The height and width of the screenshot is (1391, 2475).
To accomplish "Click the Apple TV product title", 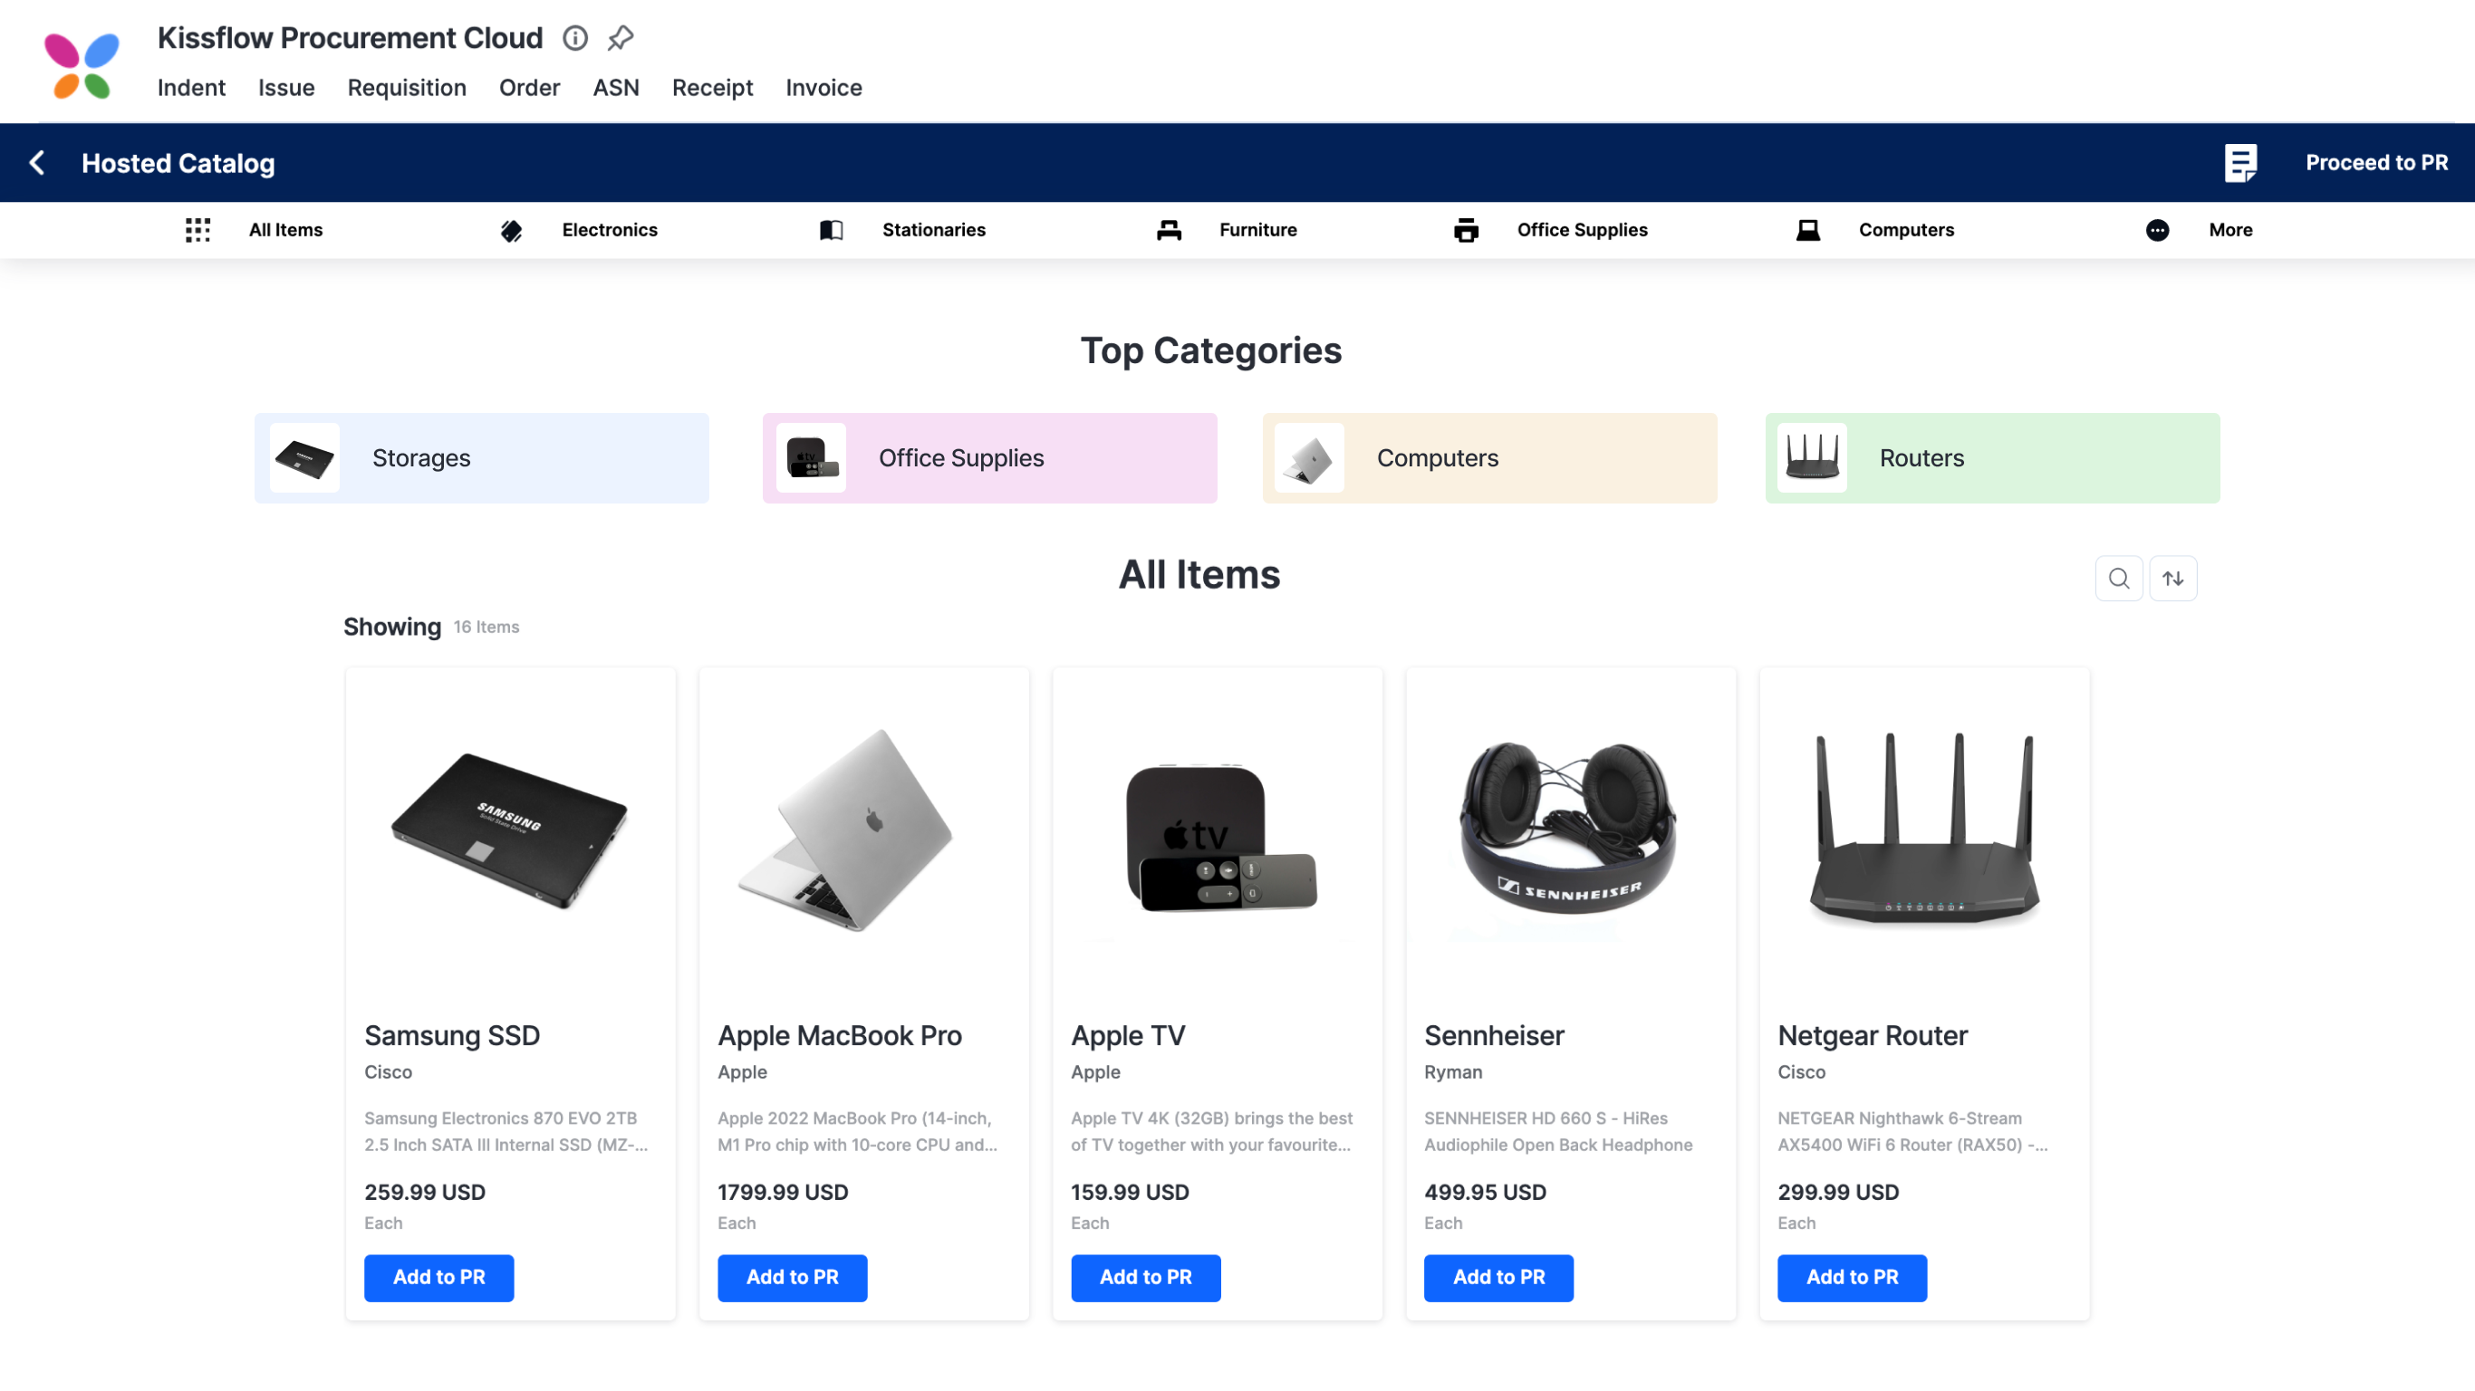I will pyautogui.click(x=1128, y=1036).
